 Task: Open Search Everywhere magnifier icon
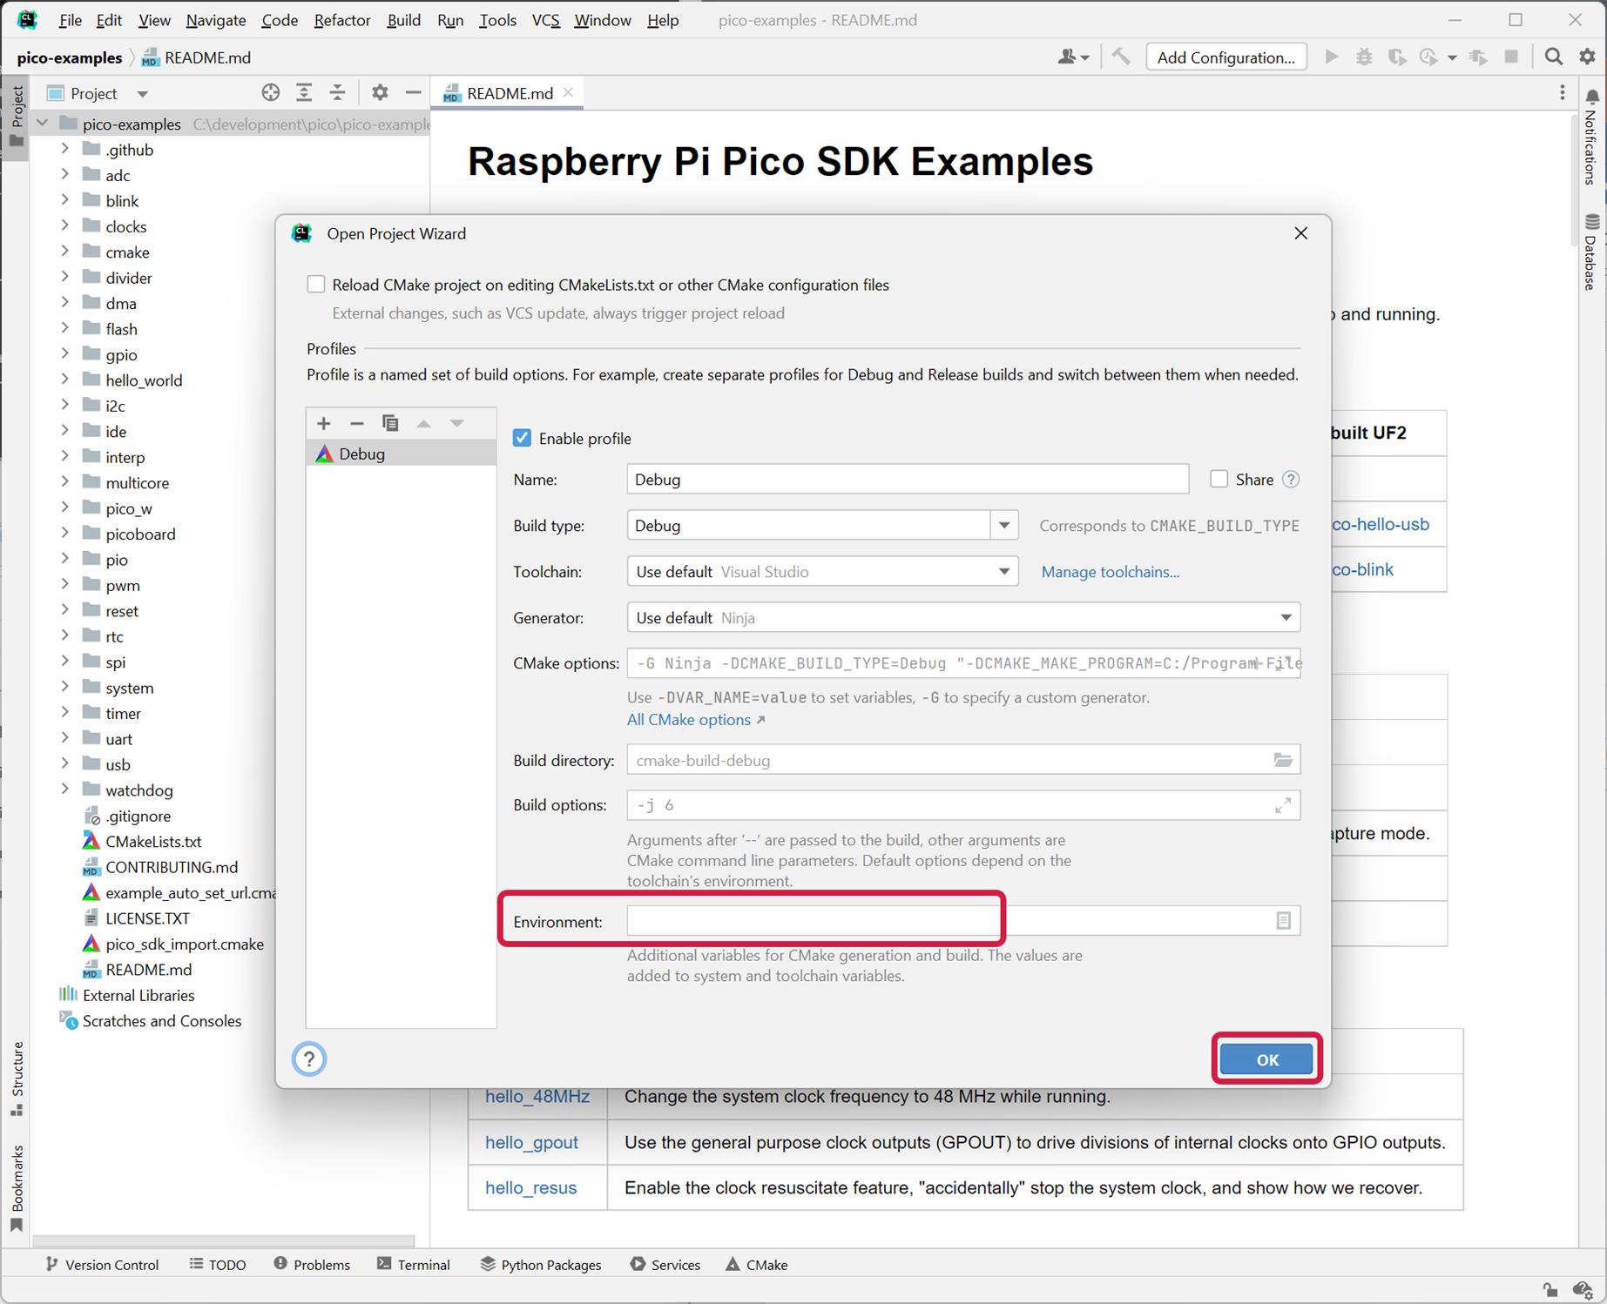(x=1553, y=57)
